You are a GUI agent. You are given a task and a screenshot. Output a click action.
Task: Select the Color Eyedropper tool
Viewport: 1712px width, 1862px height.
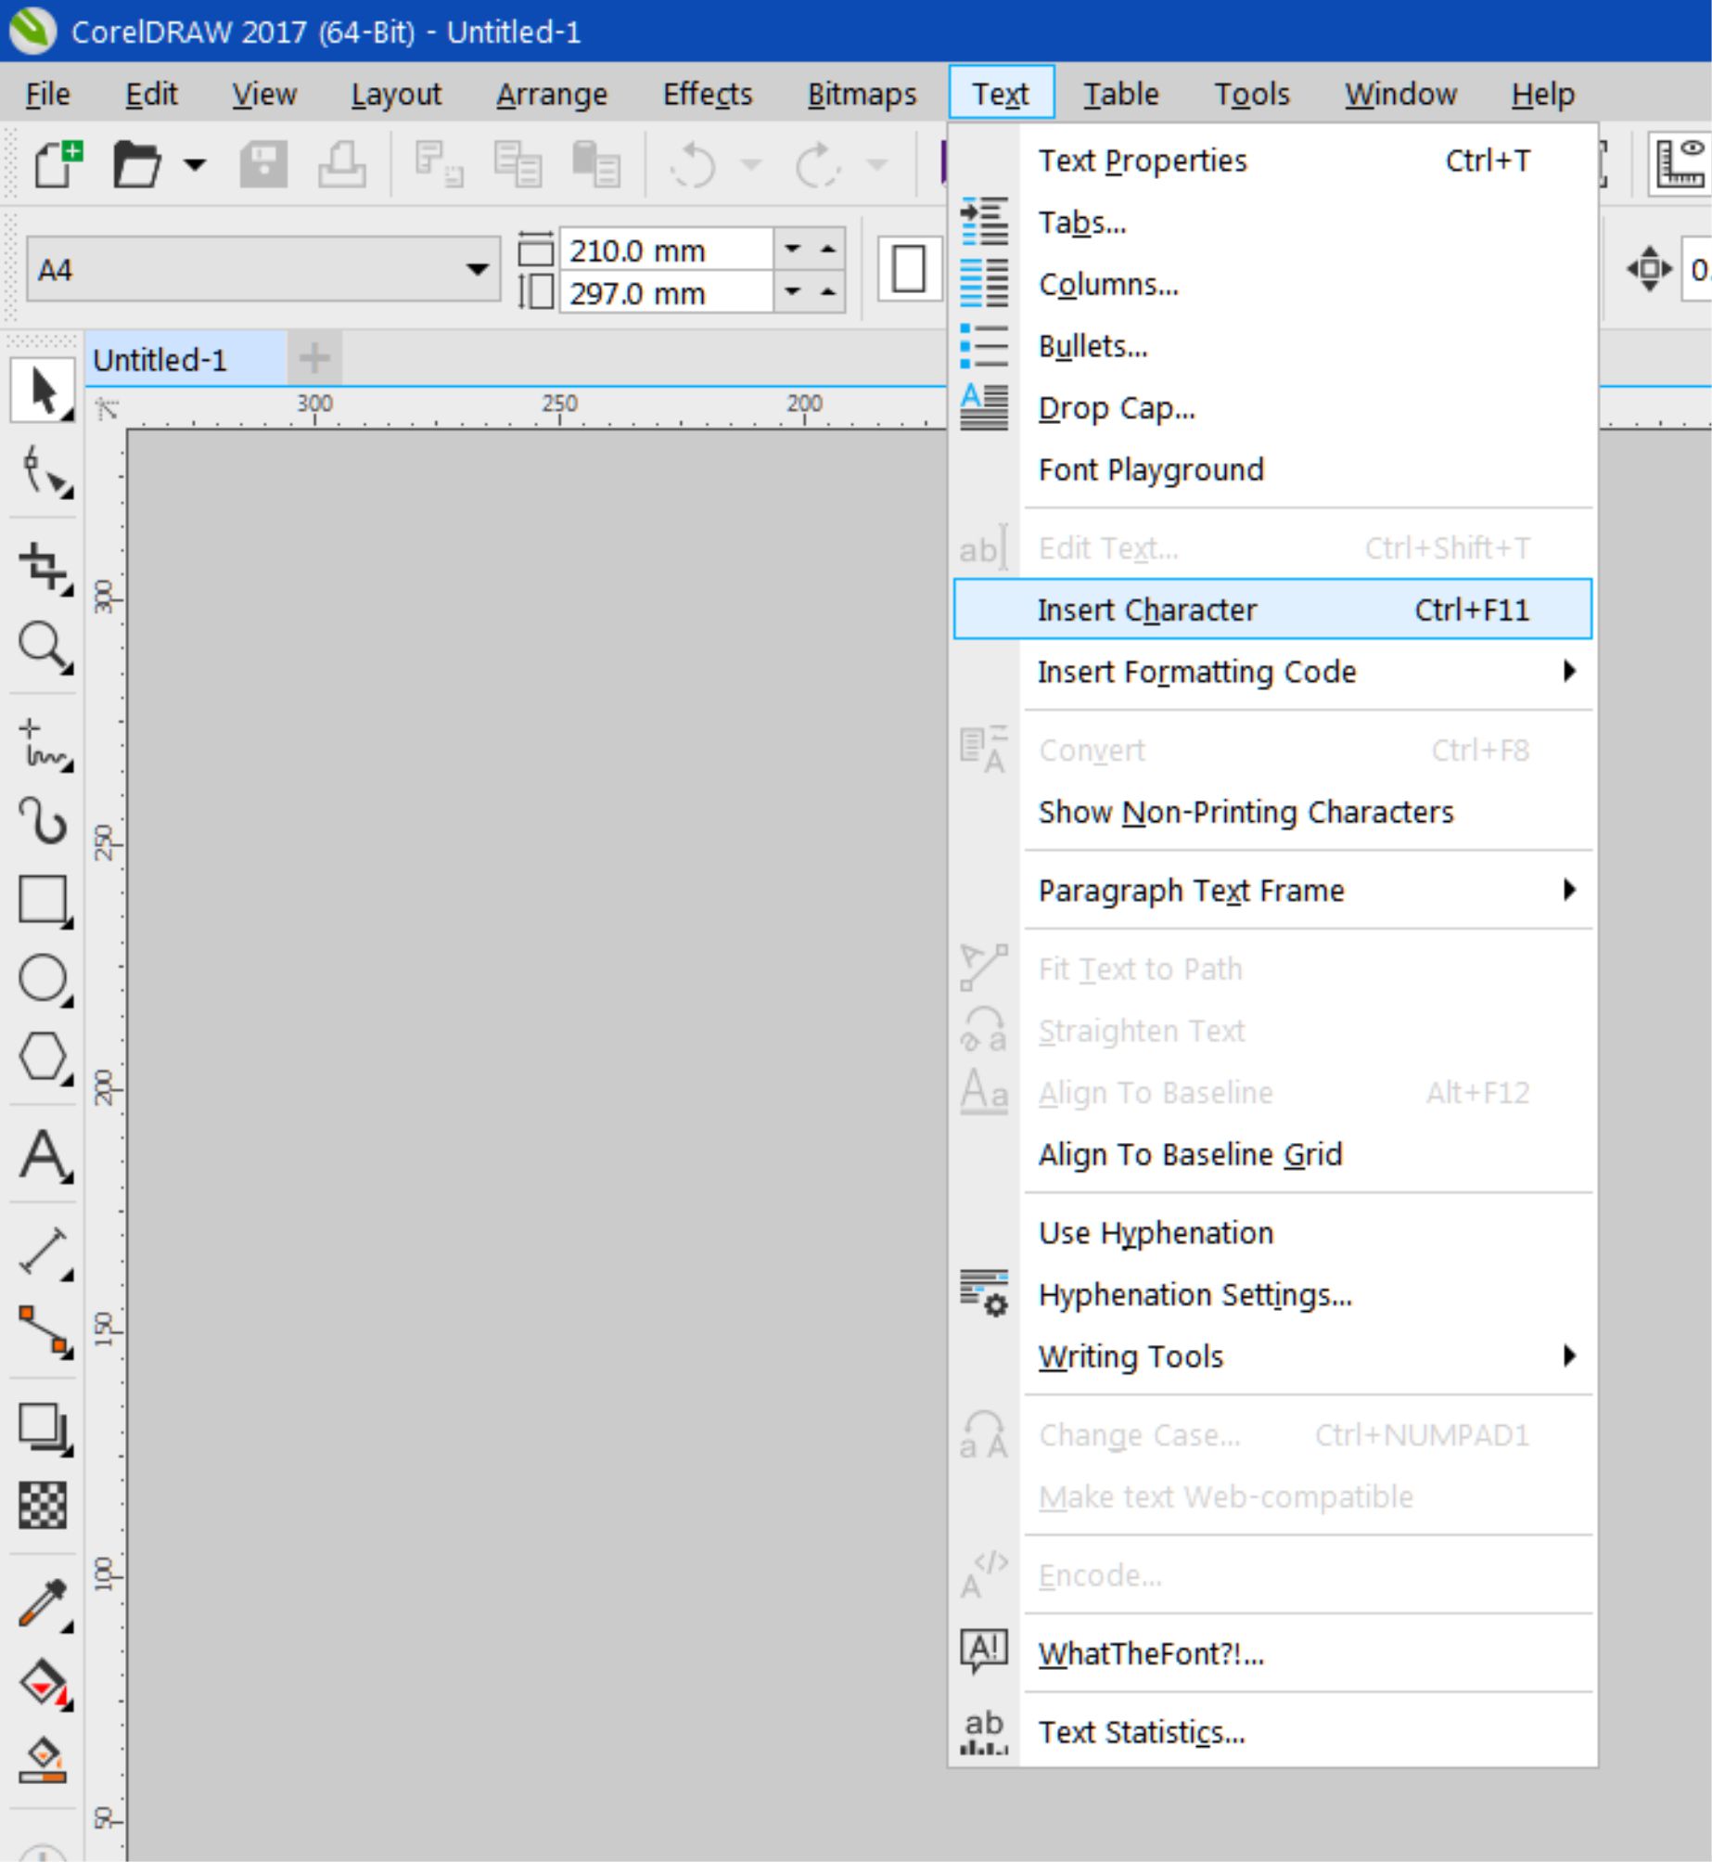[x=44, y=1604]
